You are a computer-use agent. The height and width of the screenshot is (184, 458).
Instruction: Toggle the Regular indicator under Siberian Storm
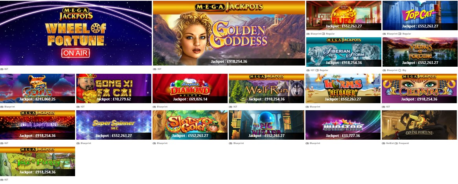[x=317, y=70]
